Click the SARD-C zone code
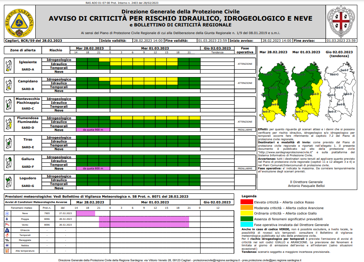 (x=28, y=108)
